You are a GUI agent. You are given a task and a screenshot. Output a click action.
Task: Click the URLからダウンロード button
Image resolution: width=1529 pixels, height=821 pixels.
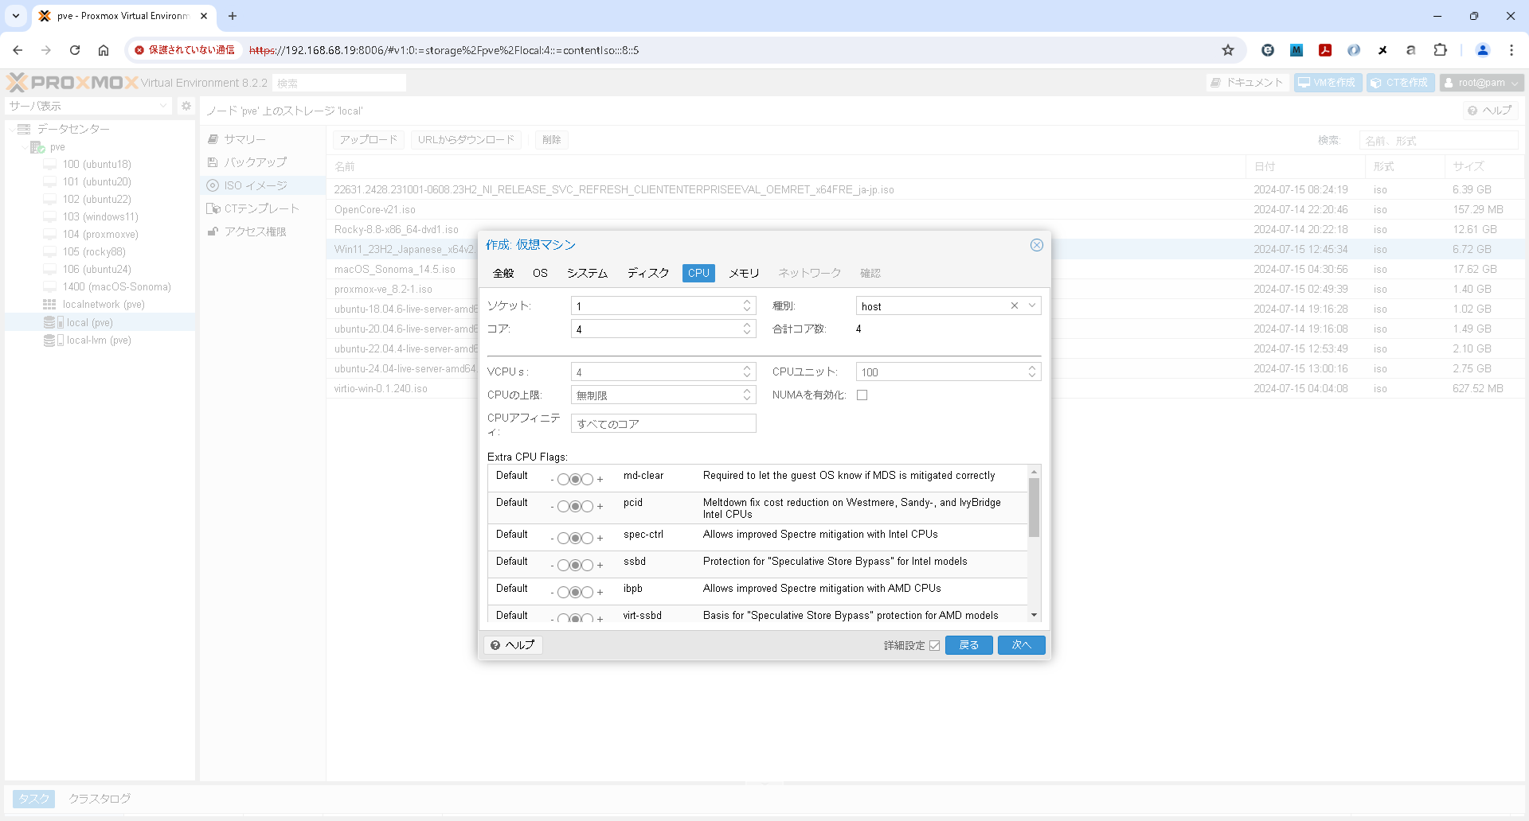click(x=466, y=140)
